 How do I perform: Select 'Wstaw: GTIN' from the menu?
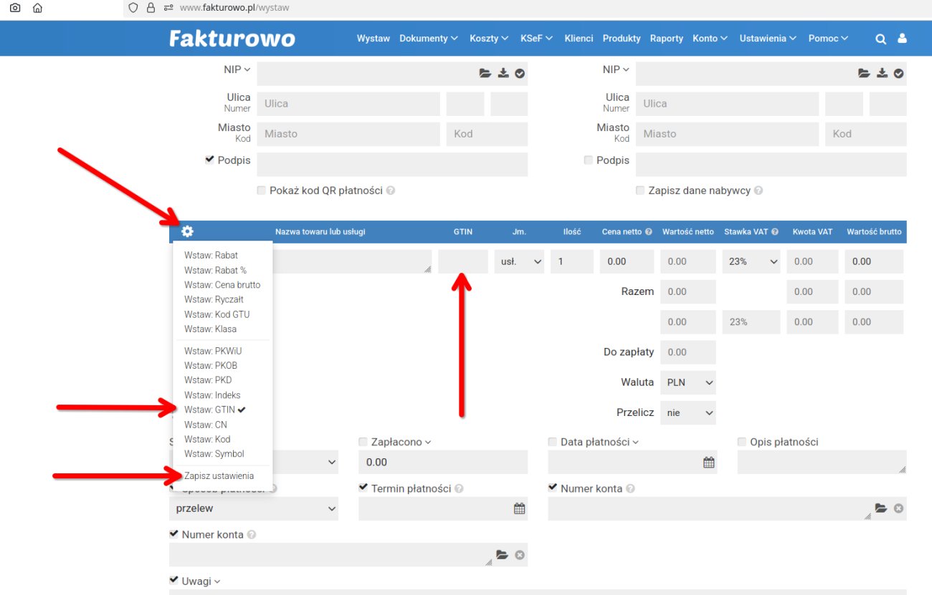(209, 410)
